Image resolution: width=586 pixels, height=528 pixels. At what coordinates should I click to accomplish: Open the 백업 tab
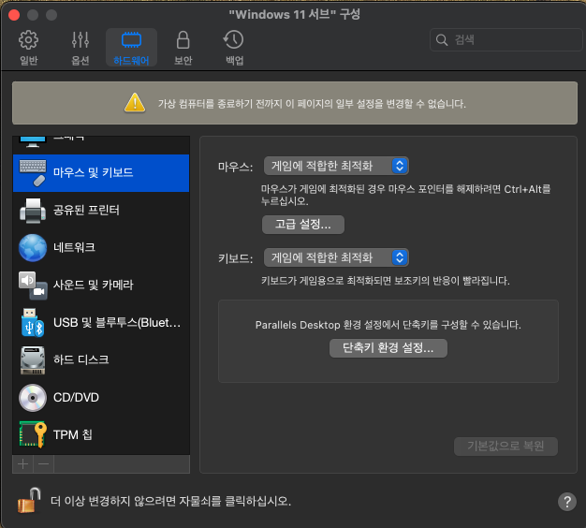click(234, 48)
